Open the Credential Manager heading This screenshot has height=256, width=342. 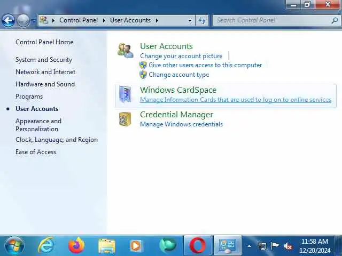(177, 115)
